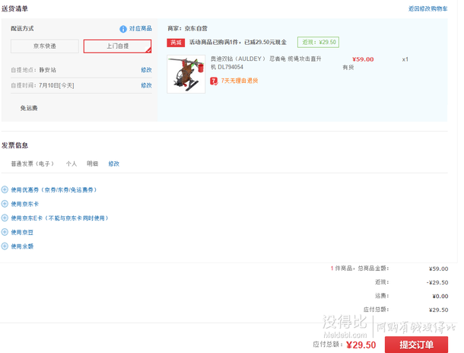Click the 7天无理由退货 red badge icon

pos(215,80)
